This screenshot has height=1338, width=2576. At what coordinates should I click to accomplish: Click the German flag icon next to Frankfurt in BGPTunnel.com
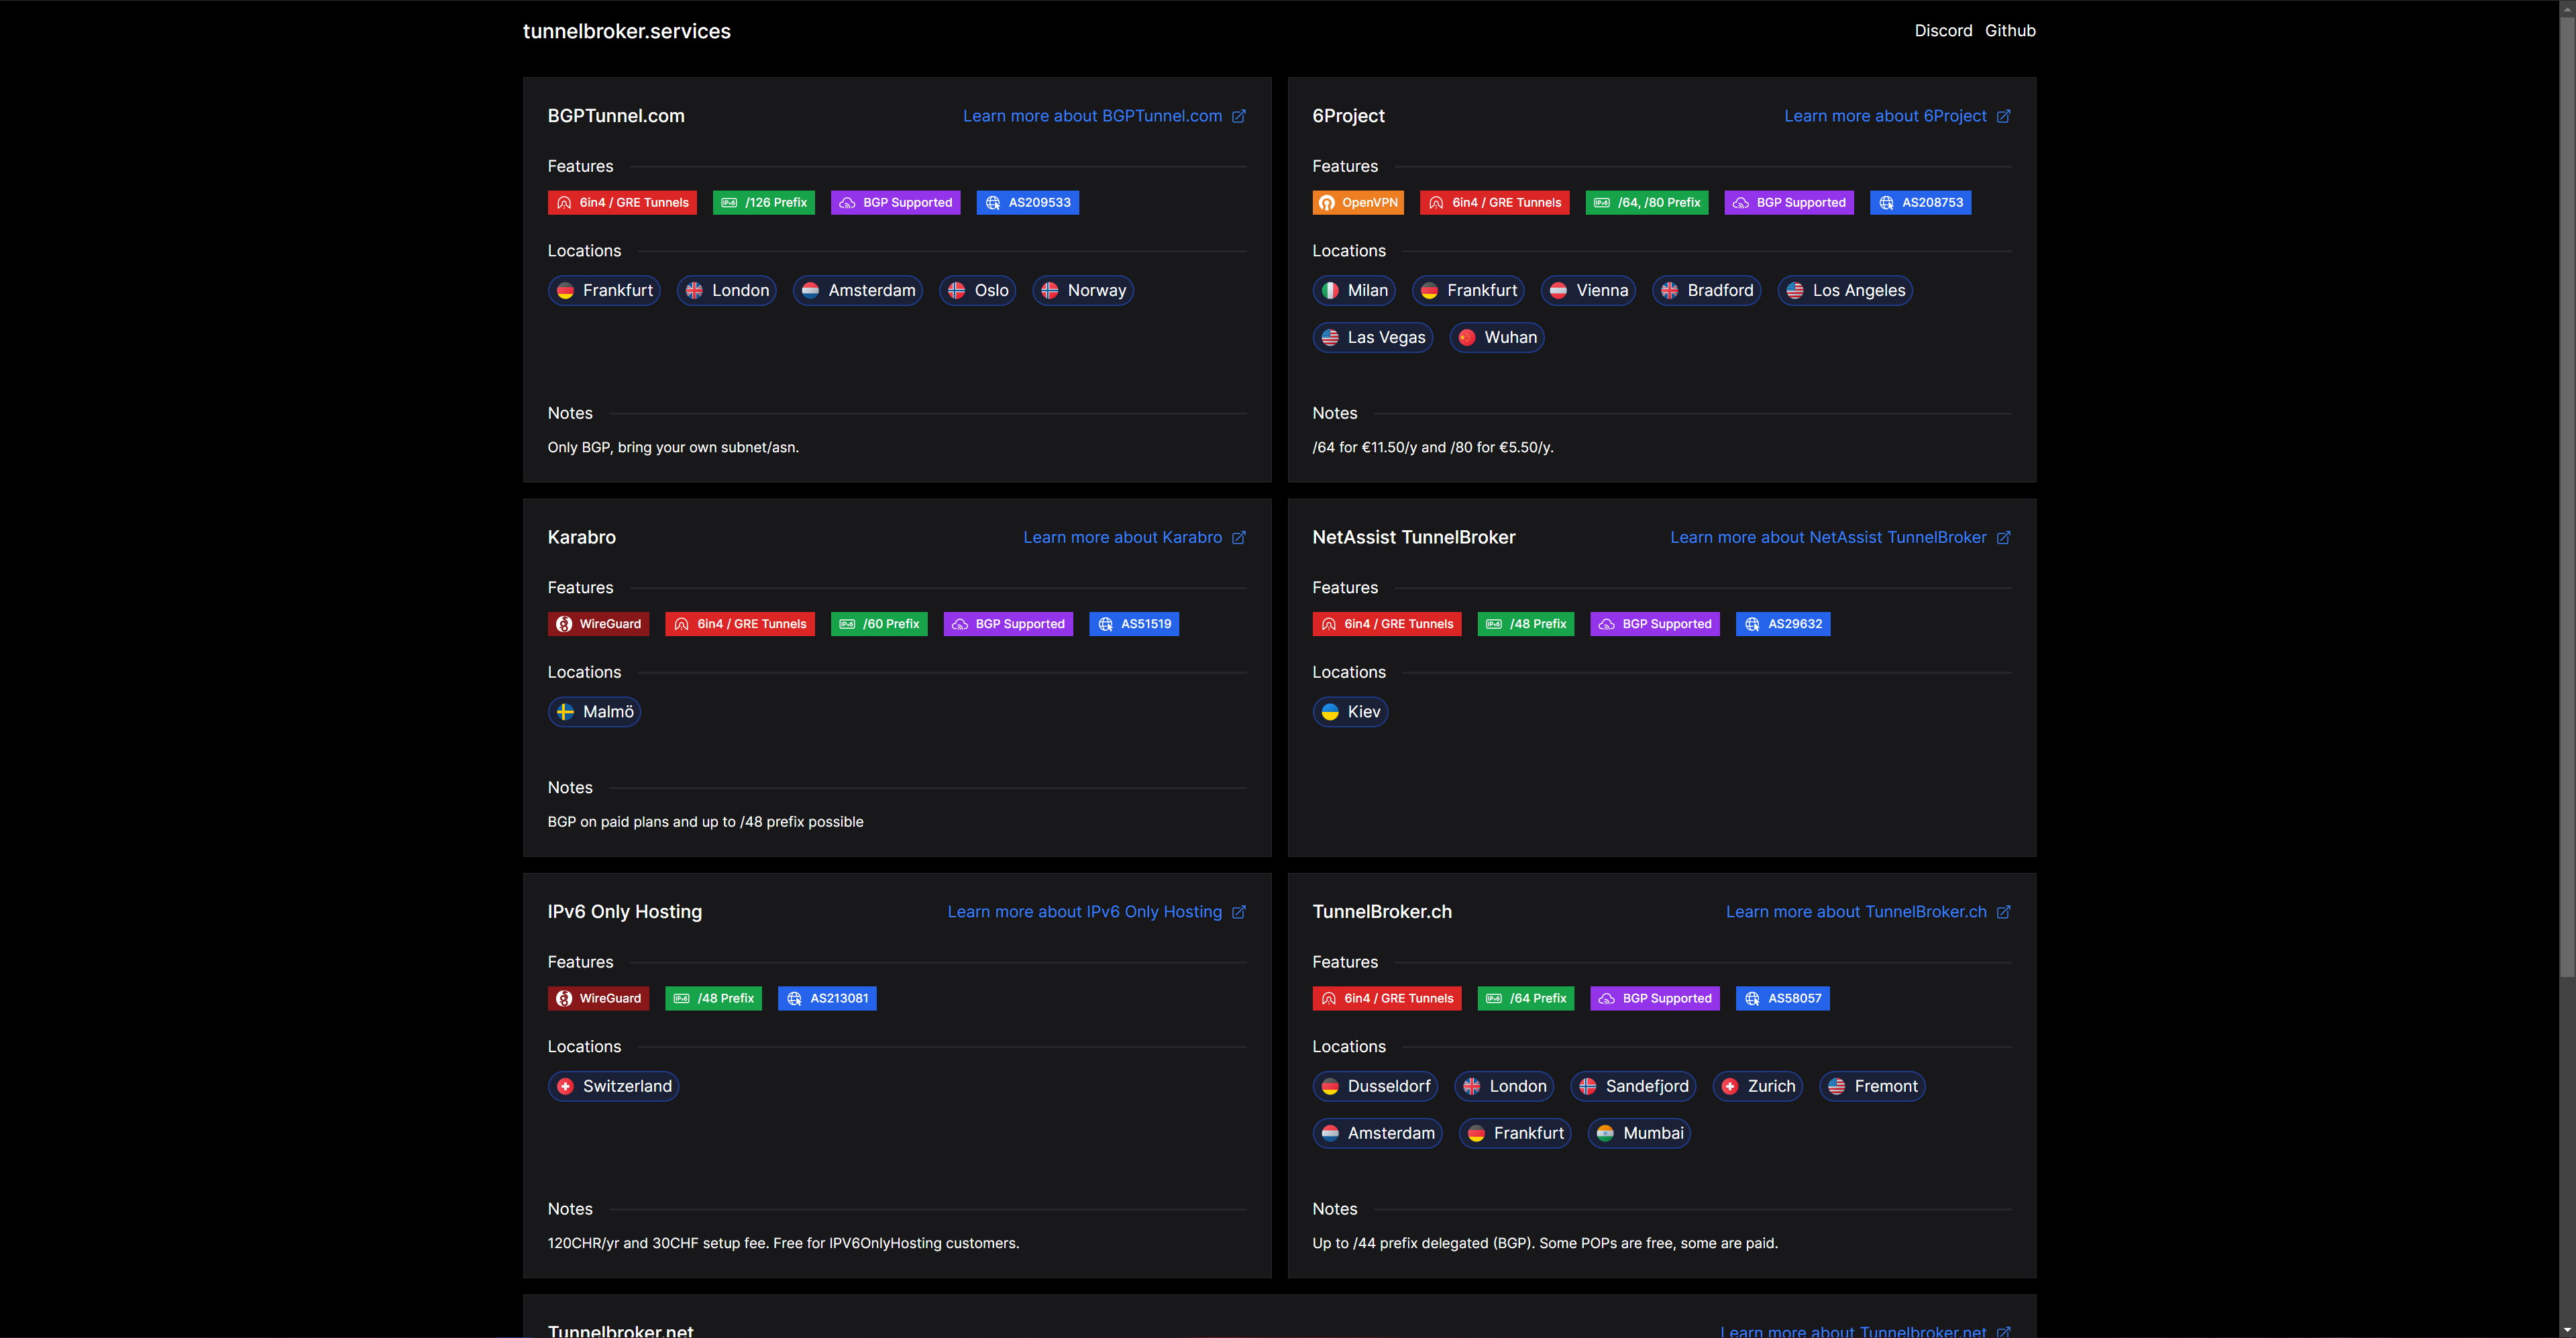[565, 291]
